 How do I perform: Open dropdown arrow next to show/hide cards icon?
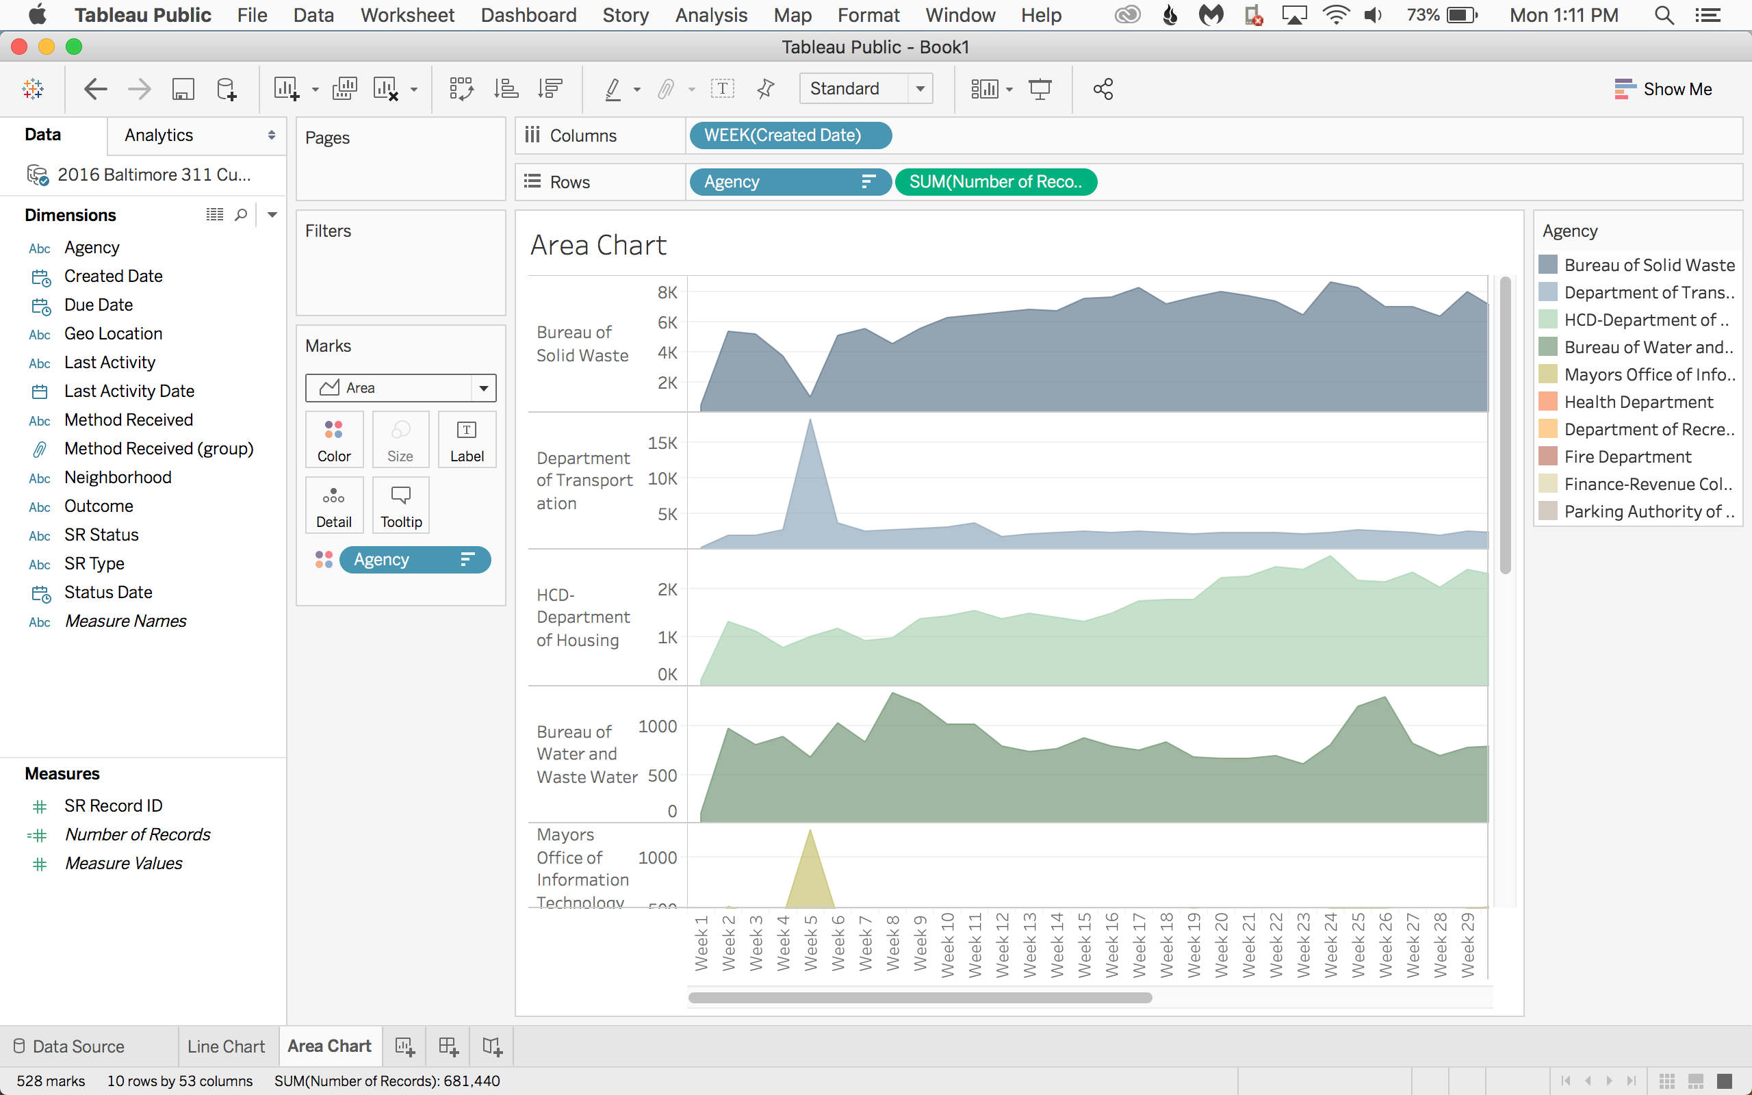[x=1009, y=90]
